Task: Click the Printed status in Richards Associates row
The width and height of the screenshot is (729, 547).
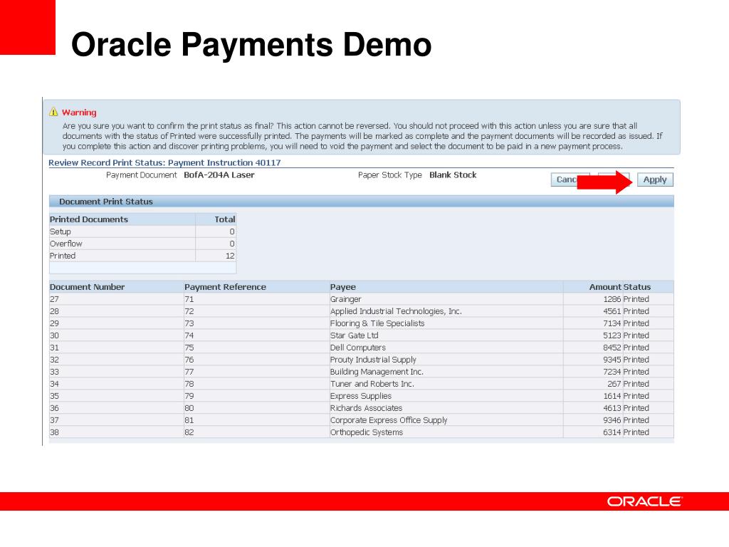Action: point(636,408)
